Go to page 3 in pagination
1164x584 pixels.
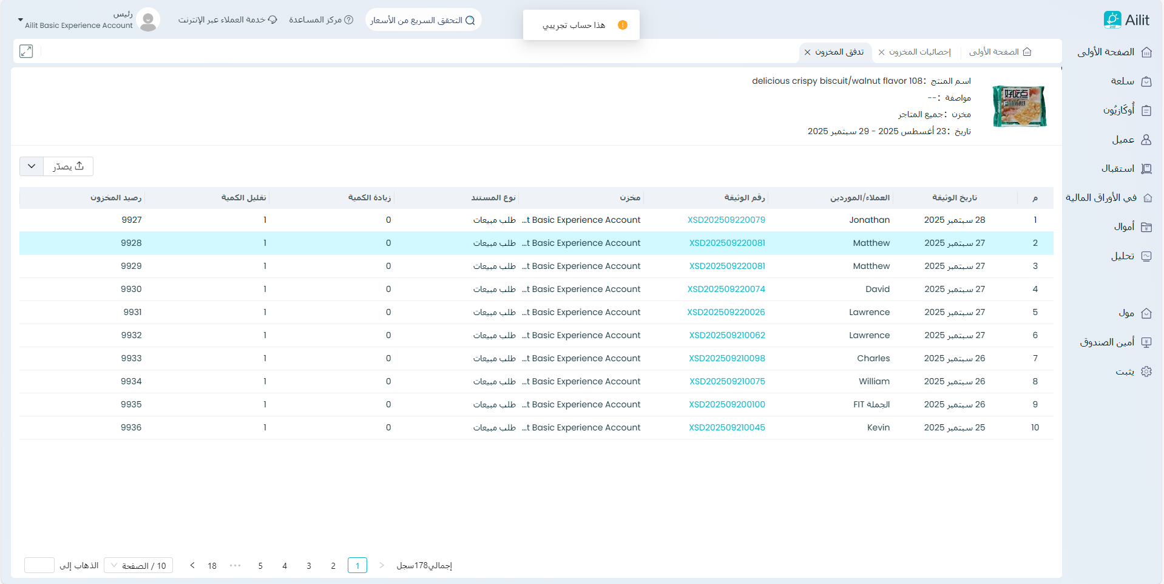pyautogui.click(x=309, y=566)
